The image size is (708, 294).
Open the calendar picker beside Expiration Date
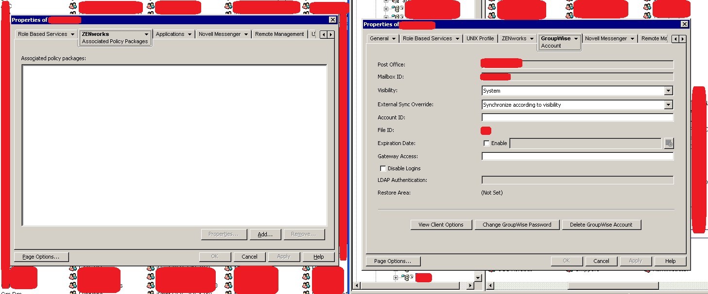[x=669, y=143]
